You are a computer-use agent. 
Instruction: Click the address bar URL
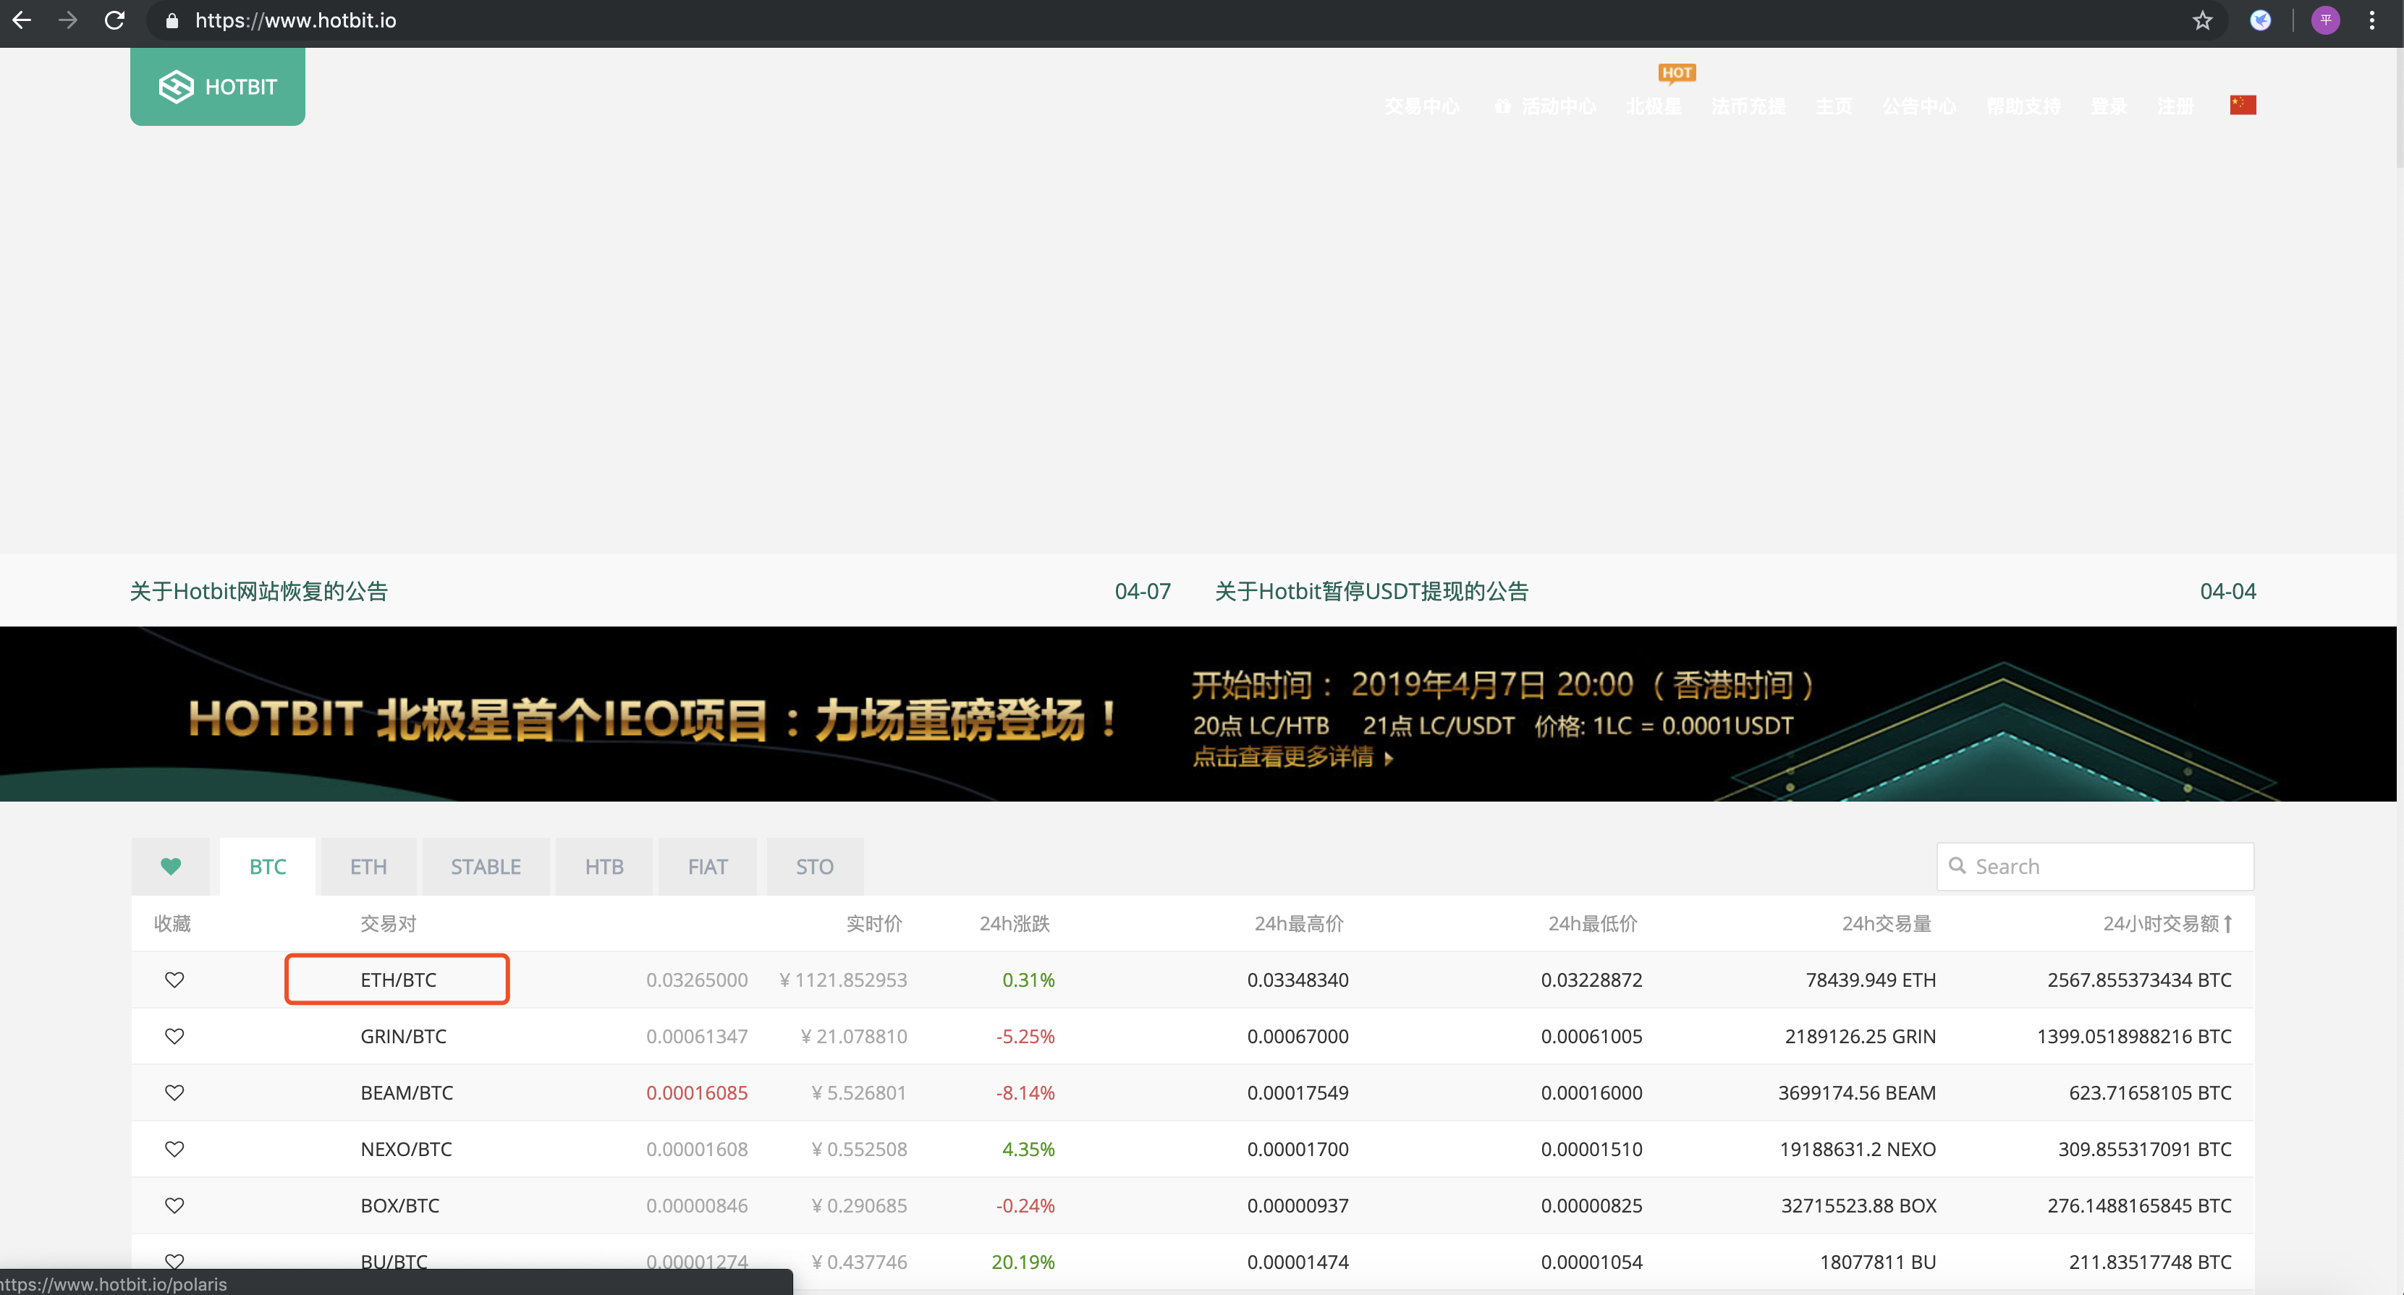tap(296, 20)
